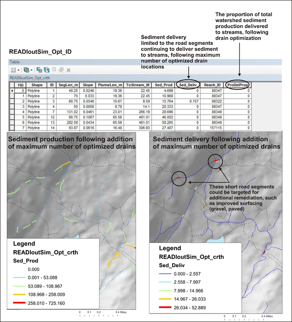Click the Related Tables icon
This screenshot has height=322, width=292.
(x=26, y=69)
